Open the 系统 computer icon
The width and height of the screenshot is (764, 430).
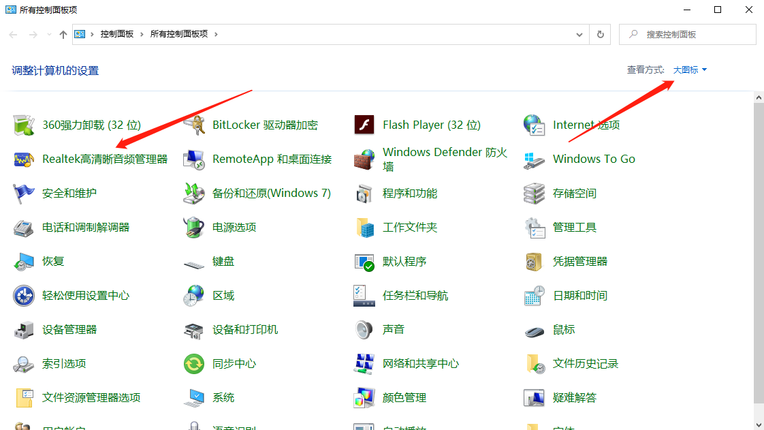(x=194, y=398)
